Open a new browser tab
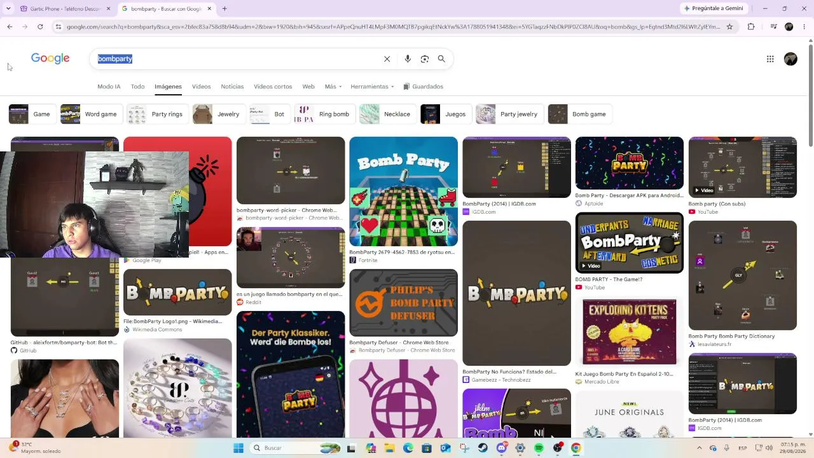 [224, 9]
